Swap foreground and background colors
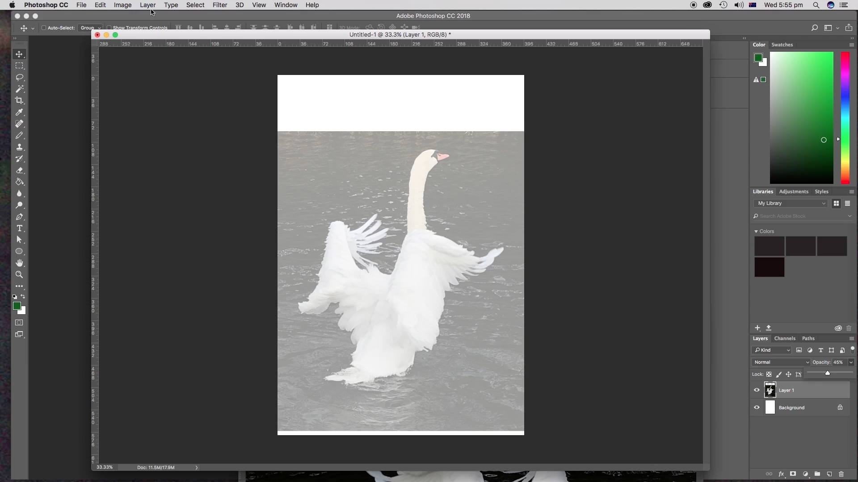858x482 pixels. click(23, 296)
